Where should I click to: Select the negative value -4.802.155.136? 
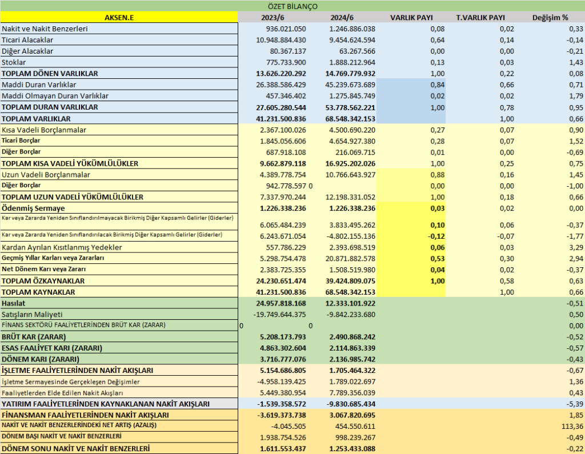(351, 236)
